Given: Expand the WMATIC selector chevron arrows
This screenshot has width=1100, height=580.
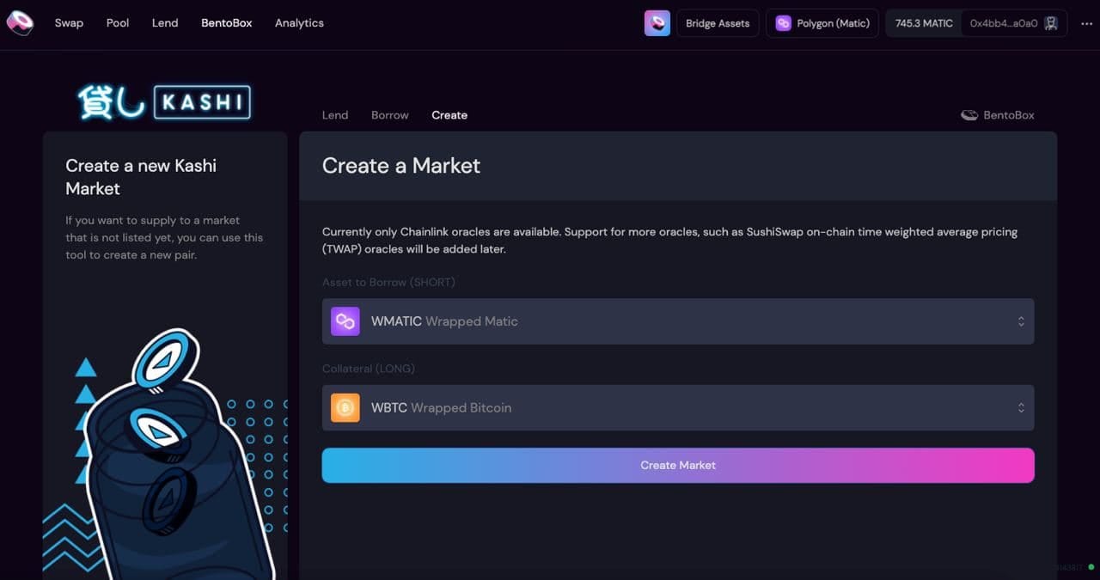Looking at the screenshot, I should point(1021,321).
